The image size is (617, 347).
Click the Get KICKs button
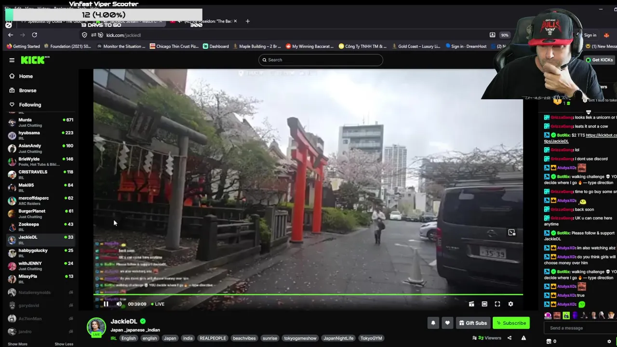[x=599, y=60]
